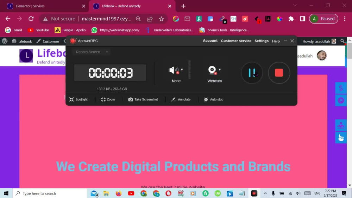Activate the Zoom tool in ApowerREC

[108, 99]
